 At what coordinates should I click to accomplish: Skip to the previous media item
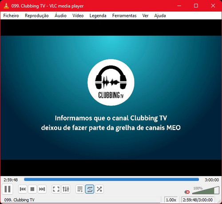23,189
